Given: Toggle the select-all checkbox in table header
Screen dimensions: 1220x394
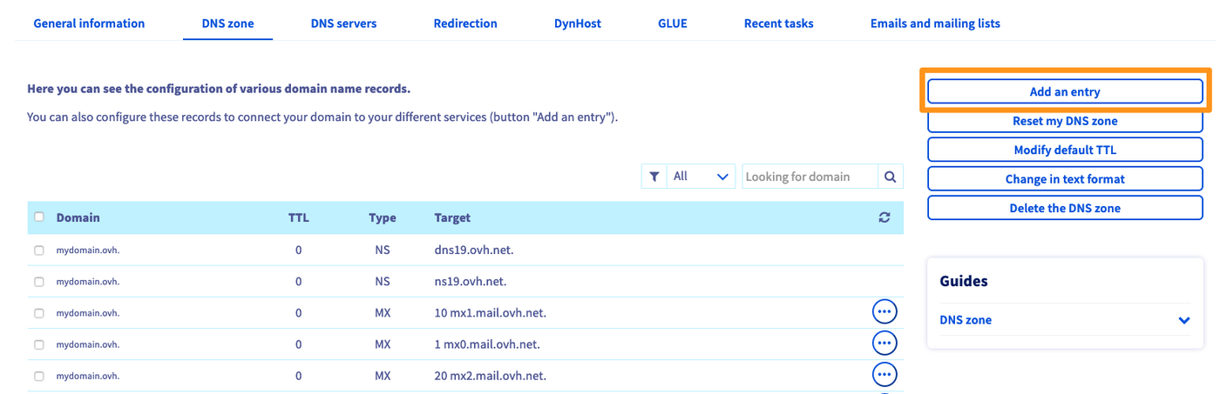Looking at the screenshot, I should pos(39,217).
